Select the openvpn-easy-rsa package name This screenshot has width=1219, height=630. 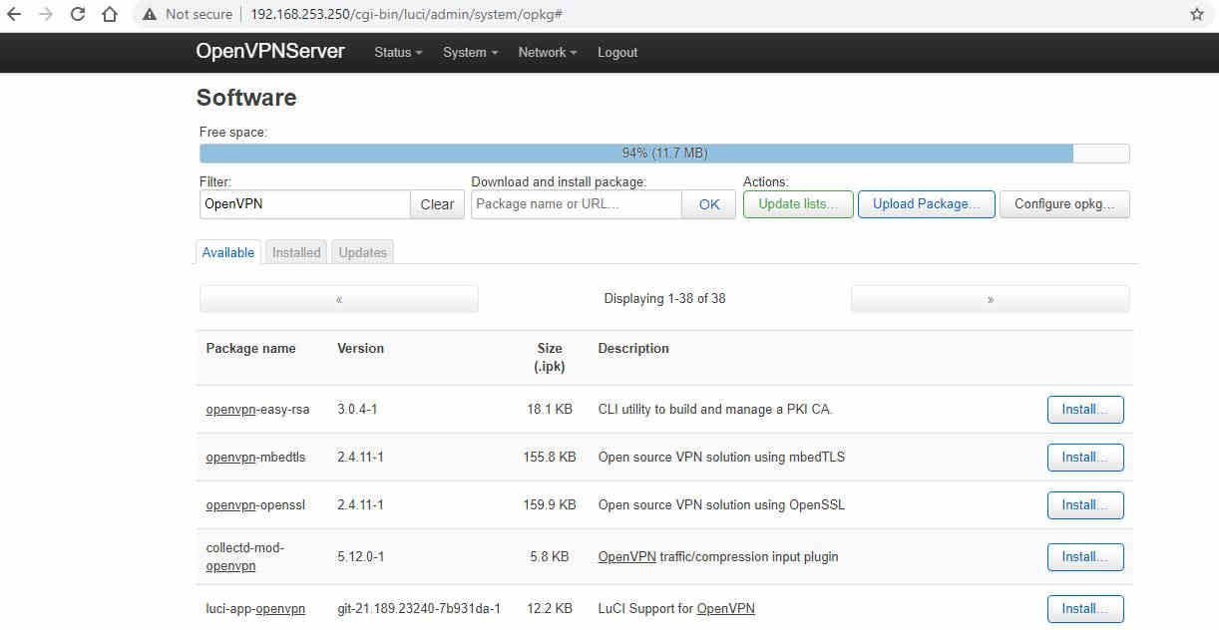(258, 410)
